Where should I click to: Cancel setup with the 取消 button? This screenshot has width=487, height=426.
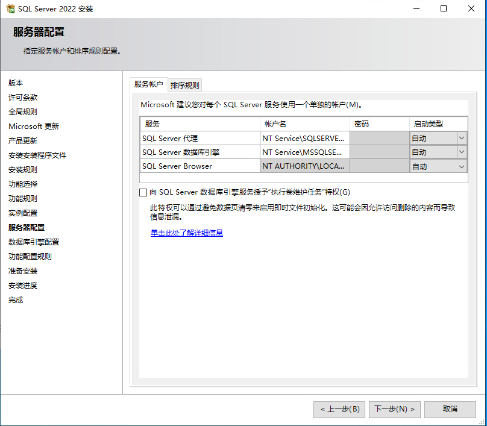coord(450,409)
